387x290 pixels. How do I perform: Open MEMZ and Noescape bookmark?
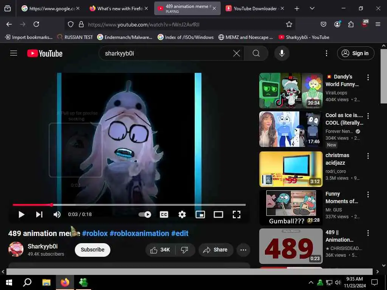click(x=246, y=37)
